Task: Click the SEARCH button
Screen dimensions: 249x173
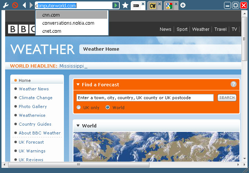Action: click(227, 98)
